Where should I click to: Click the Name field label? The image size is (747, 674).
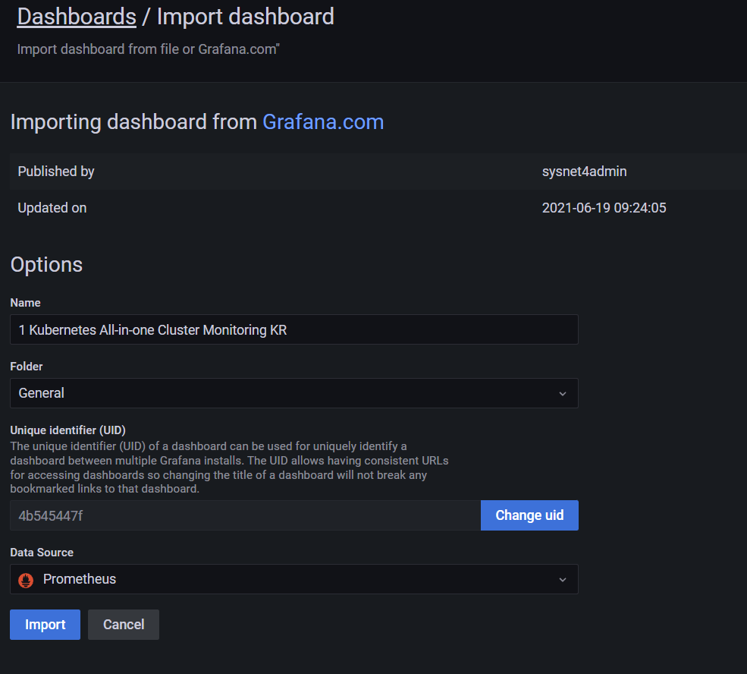click(x=25, y=303)
